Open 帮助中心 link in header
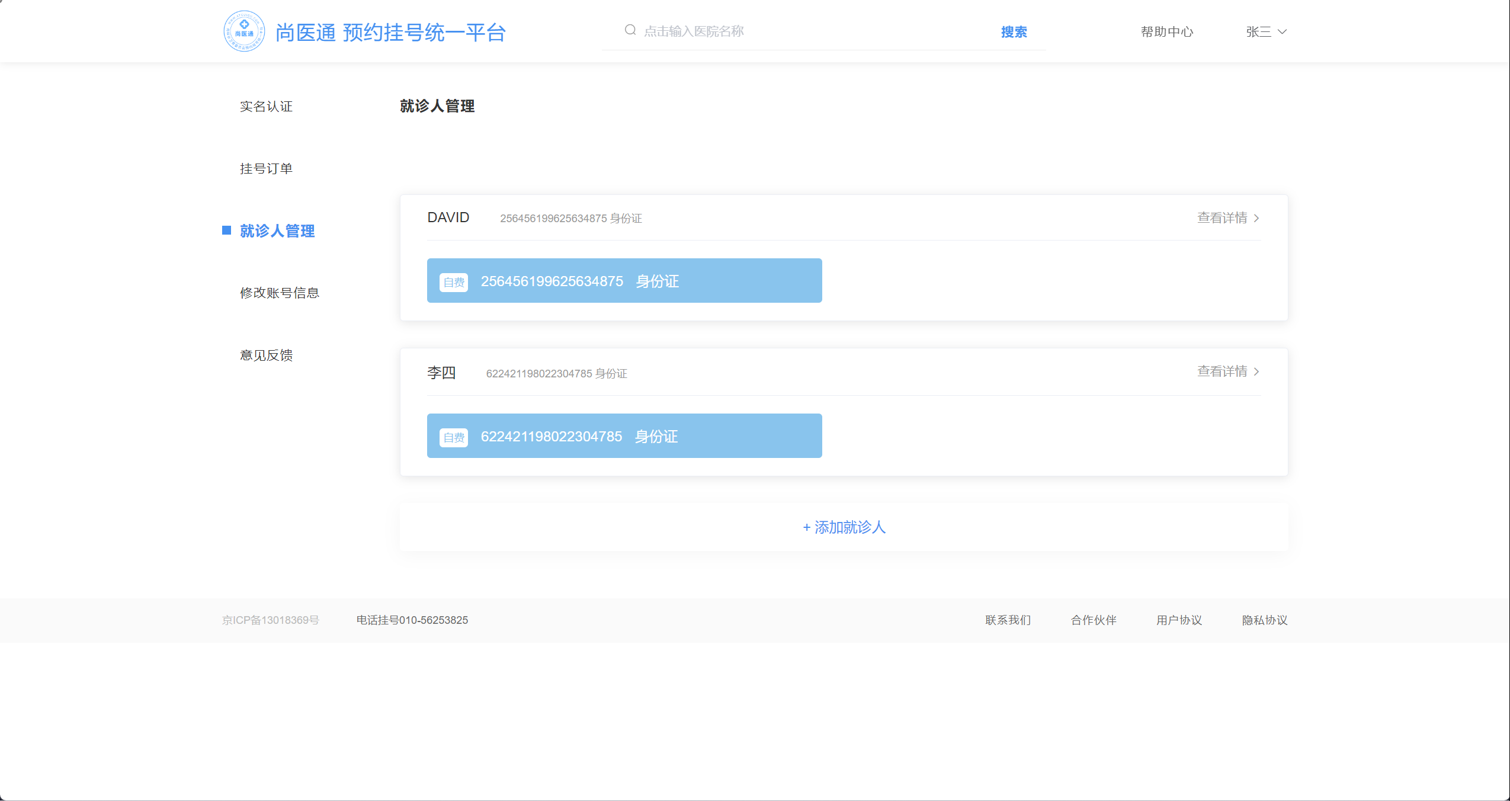 click(x=1167, y=32)
